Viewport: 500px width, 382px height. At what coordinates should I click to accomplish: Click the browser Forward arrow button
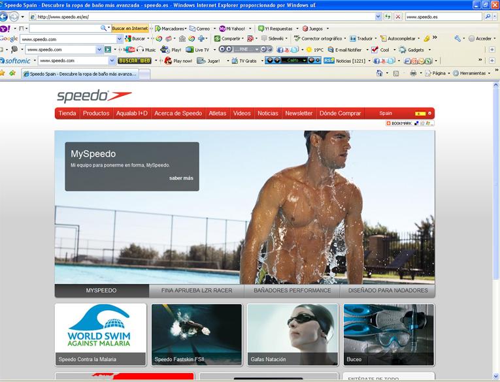(14, 16)
